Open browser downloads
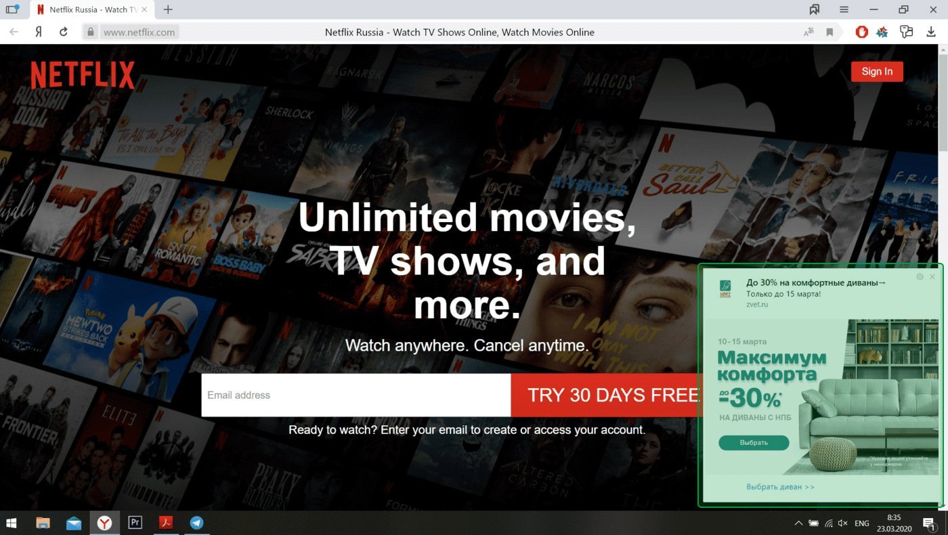 (x=931, y=32)
